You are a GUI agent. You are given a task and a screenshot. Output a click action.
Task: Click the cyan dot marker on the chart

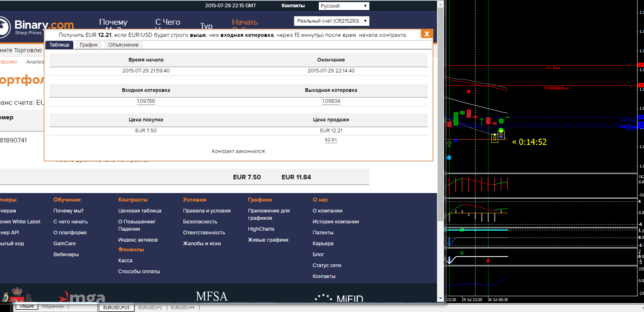[449, 157]
